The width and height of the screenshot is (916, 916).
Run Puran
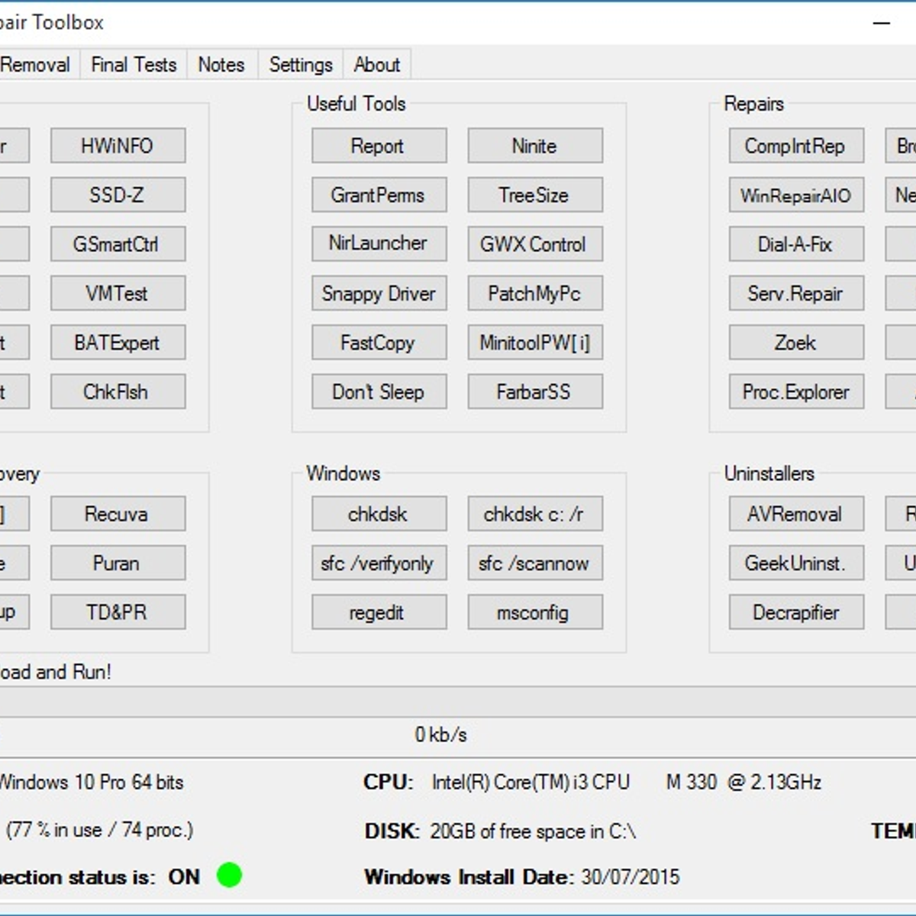coord(118,563)
